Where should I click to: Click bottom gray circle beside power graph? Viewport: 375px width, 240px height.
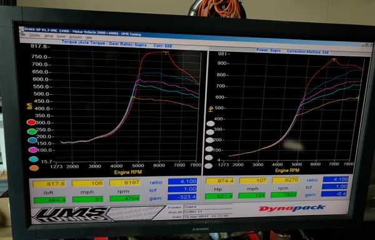pos(208,166)
